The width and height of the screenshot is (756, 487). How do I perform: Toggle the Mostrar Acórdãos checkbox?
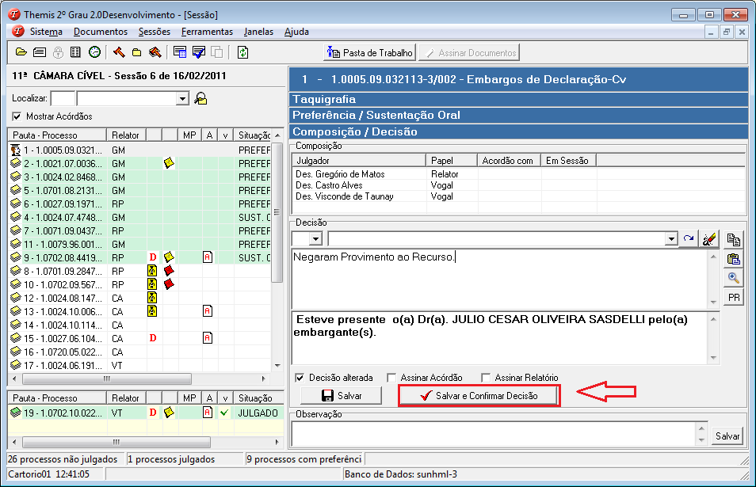(17, 116)
